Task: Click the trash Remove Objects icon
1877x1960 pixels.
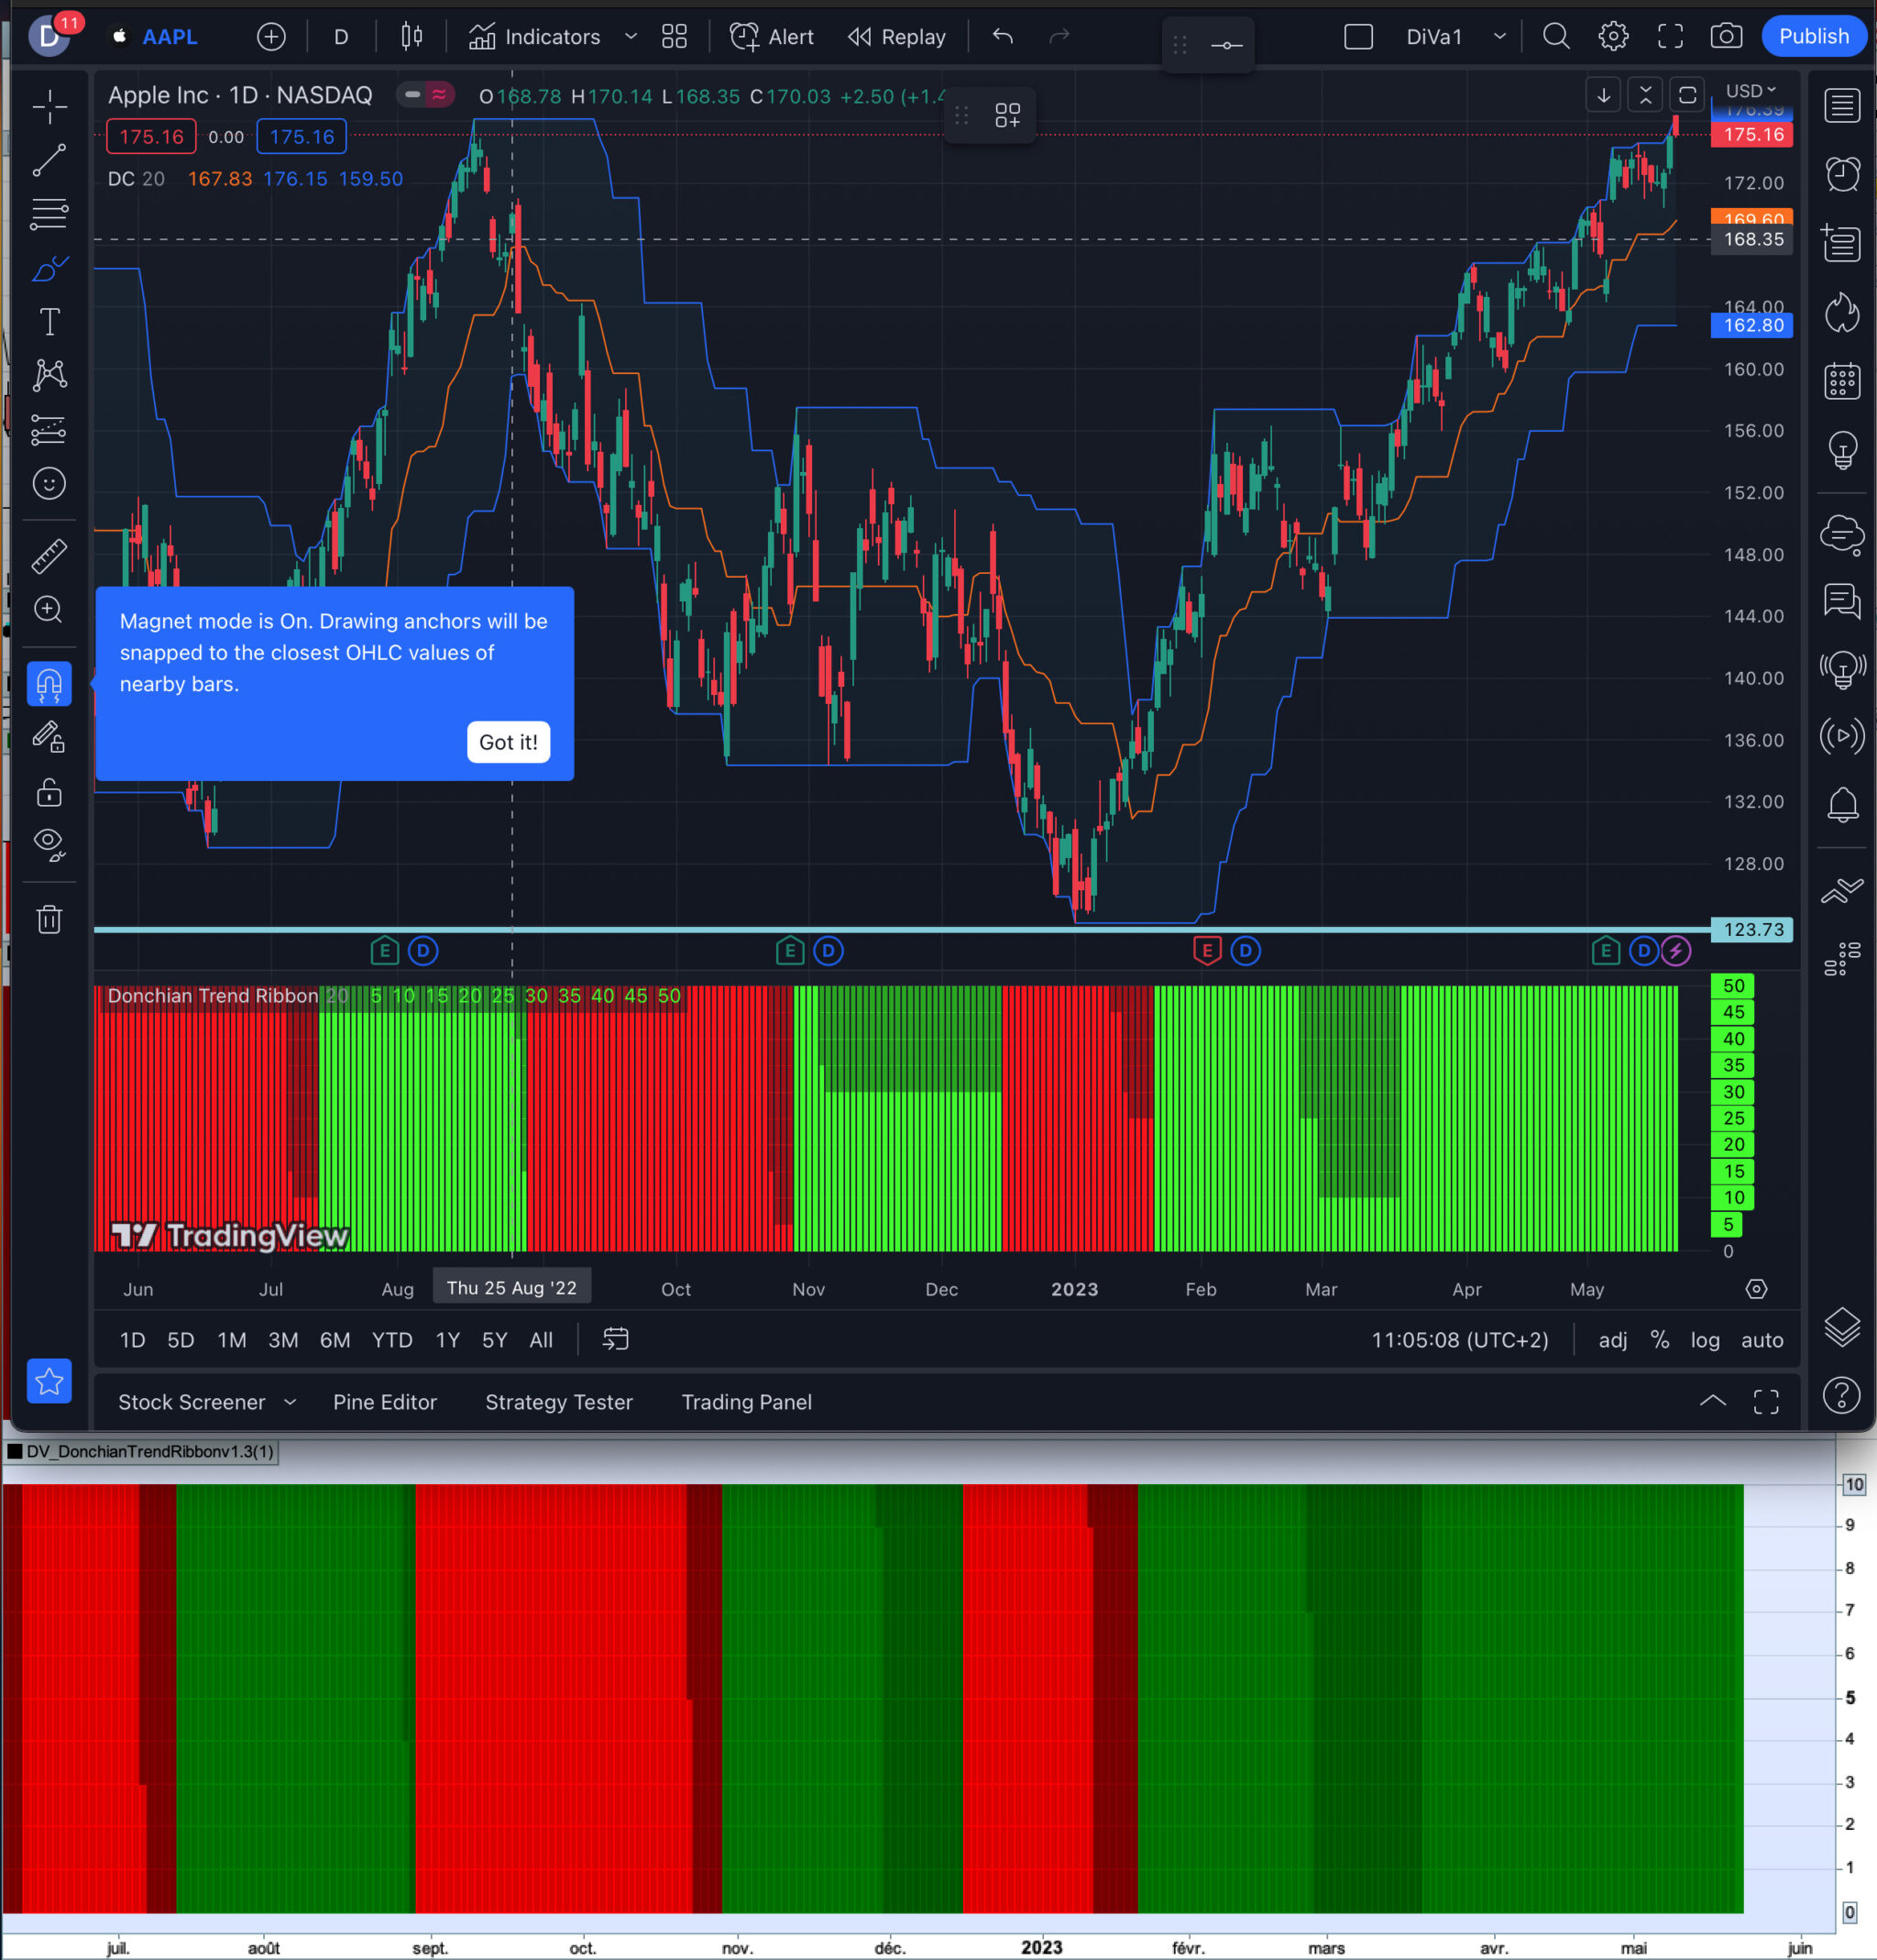Action: point(49,919)
